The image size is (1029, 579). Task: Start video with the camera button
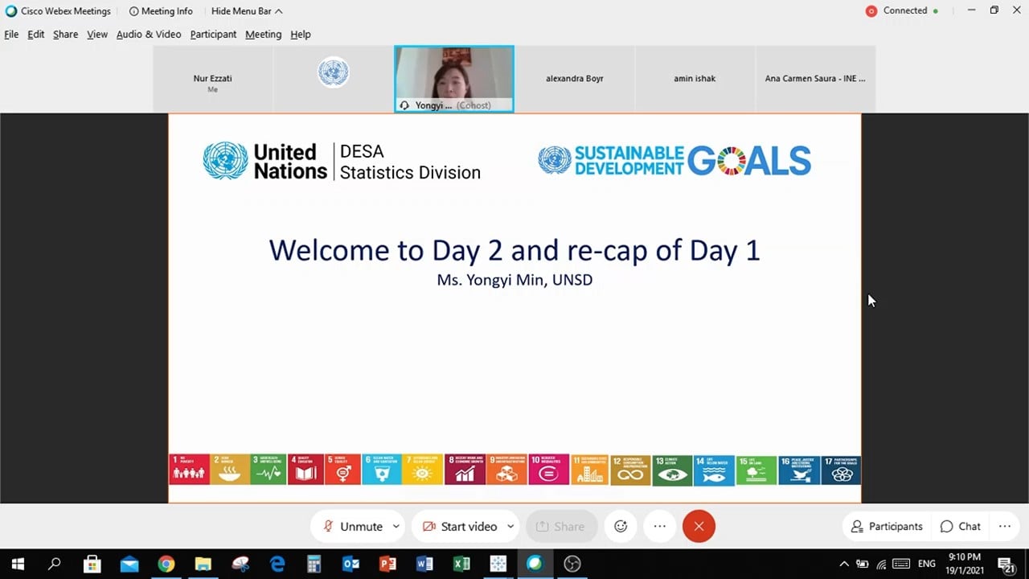pos(460,527)
